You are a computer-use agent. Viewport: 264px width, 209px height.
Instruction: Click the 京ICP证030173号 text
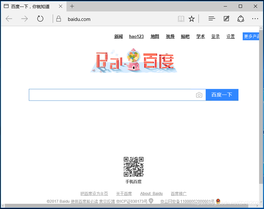tap(132, 201)
